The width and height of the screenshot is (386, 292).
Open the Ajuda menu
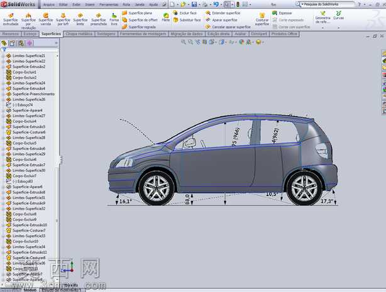[153, 4]
